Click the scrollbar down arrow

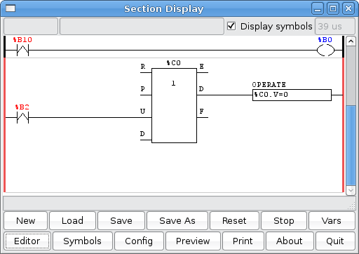(351, 190)
